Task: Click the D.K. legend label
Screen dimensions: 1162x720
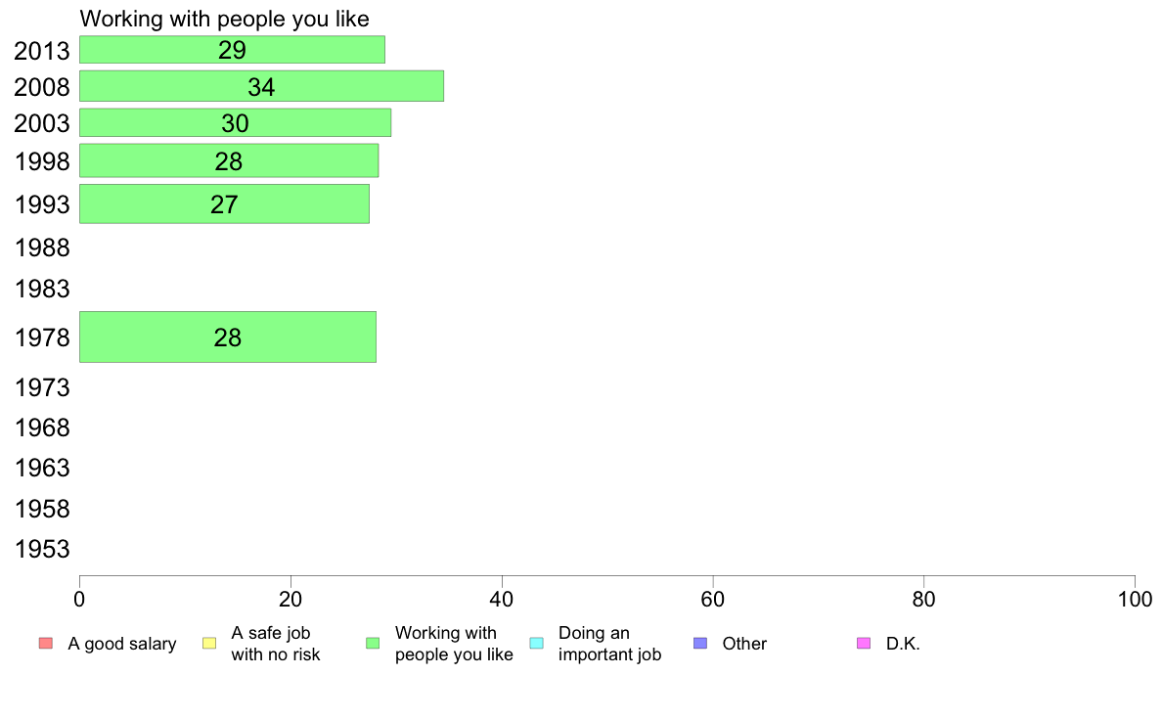Action: 903,644
